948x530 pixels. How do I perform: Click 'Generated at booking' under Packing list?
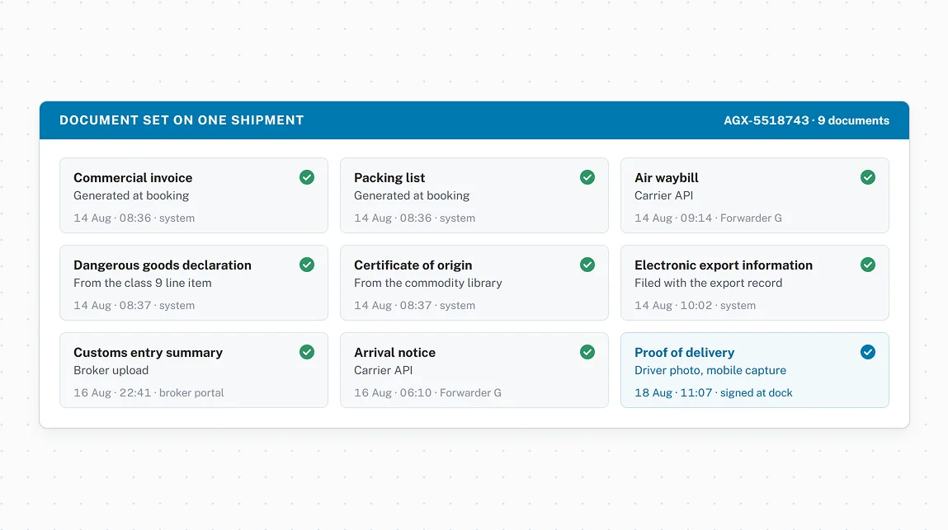412,196
